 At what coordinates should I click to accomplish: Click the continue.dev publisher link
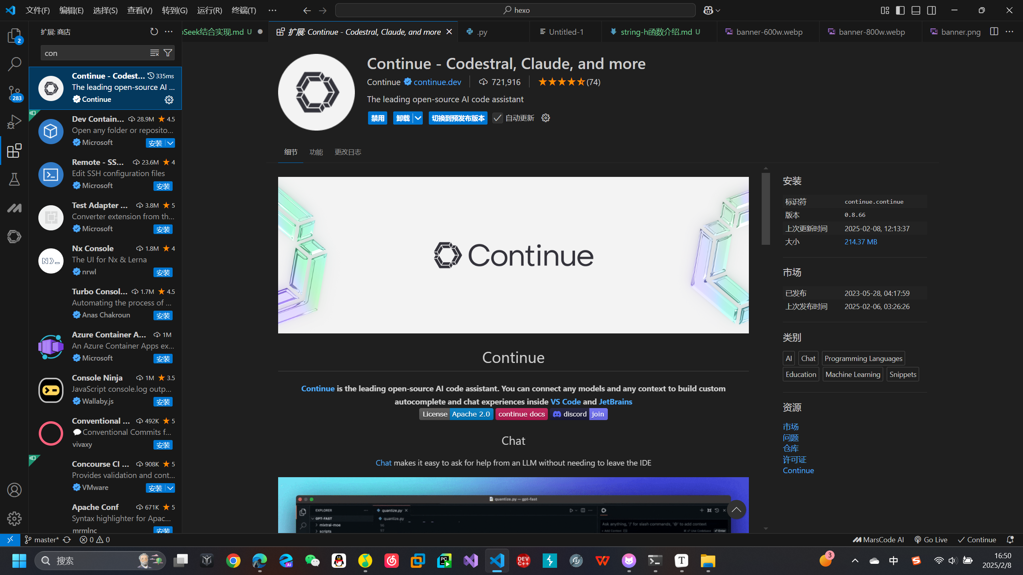click(x=437, y=82)
